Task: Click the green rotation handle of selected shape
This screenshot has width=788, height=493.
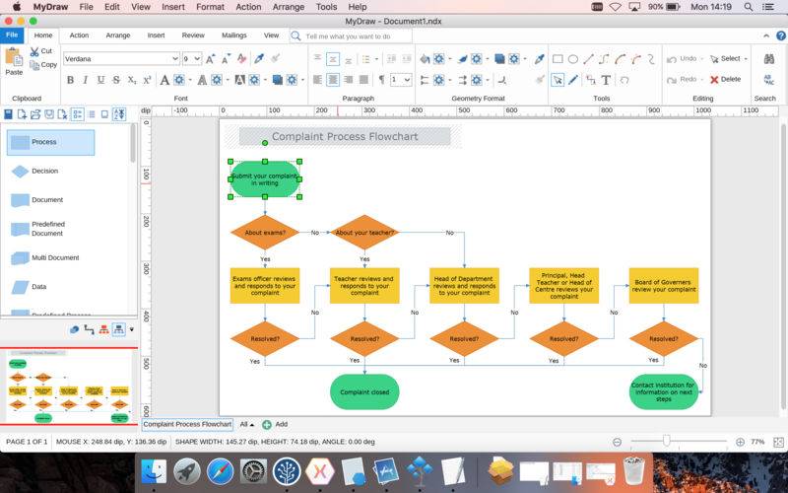Action: [x=265, y=143]
